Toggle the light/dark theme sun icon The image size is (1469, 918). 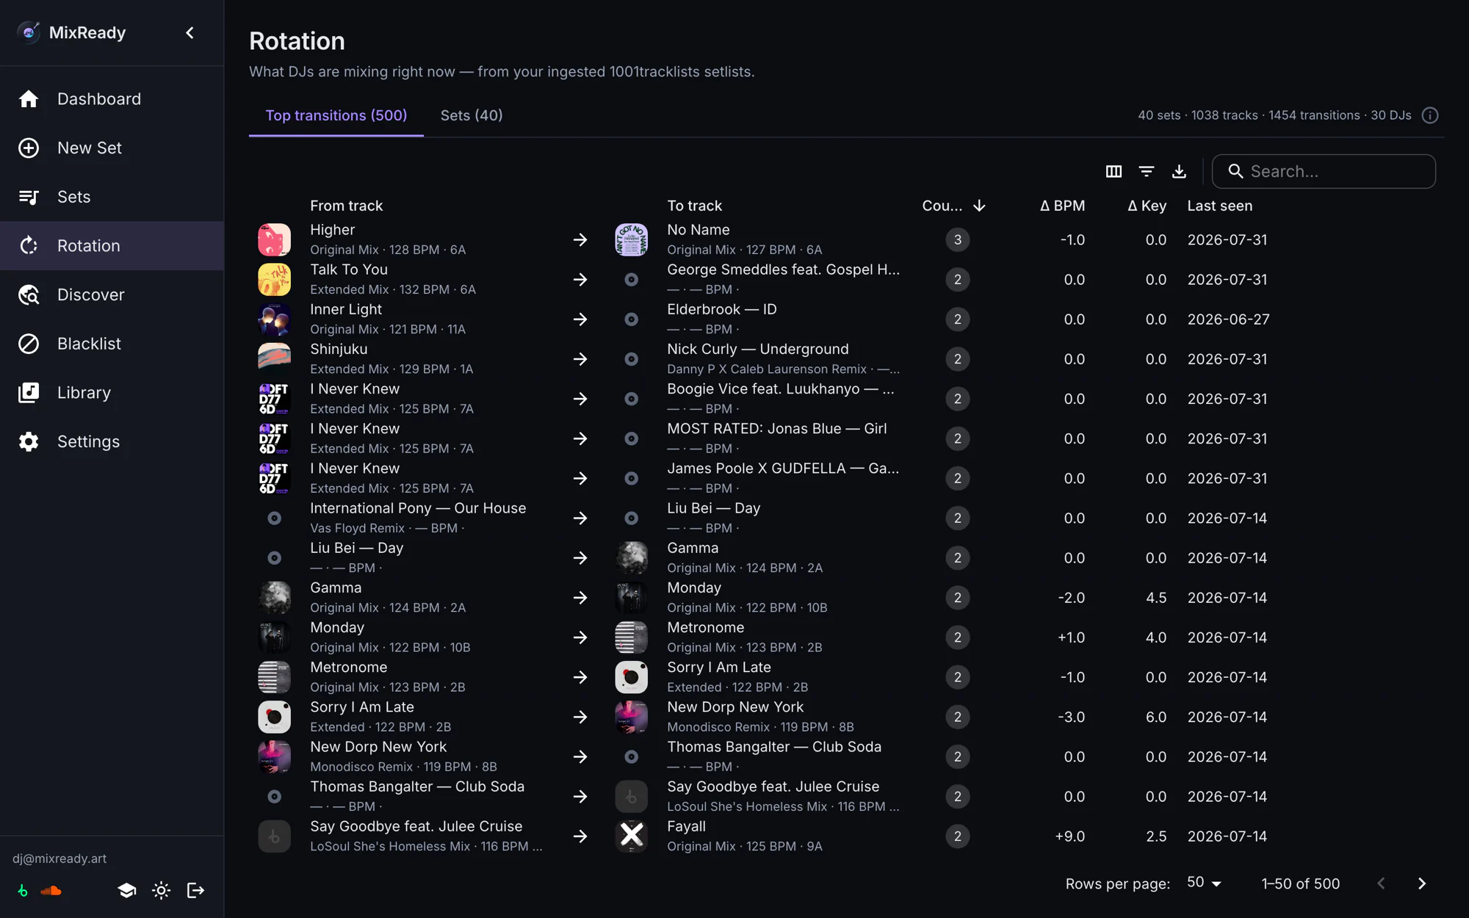tap(161, 891)
